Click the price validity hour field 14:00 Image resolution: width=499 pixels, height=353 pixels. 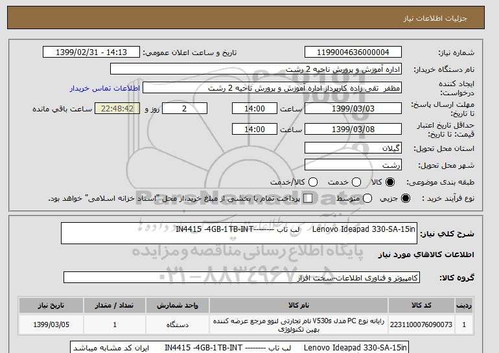point(255,129)
